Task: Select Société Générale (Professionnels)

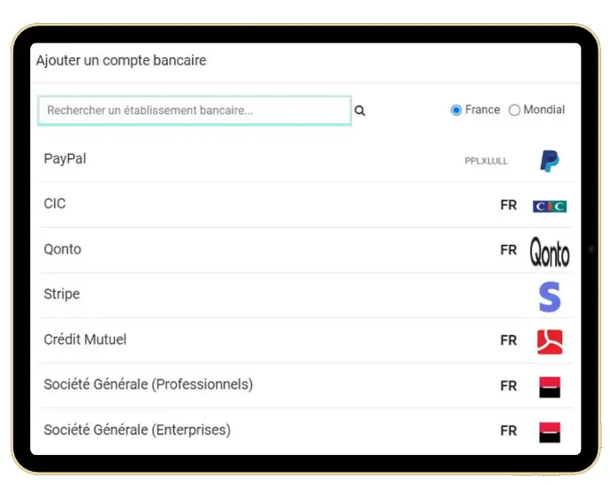Action: pos(306,385)
